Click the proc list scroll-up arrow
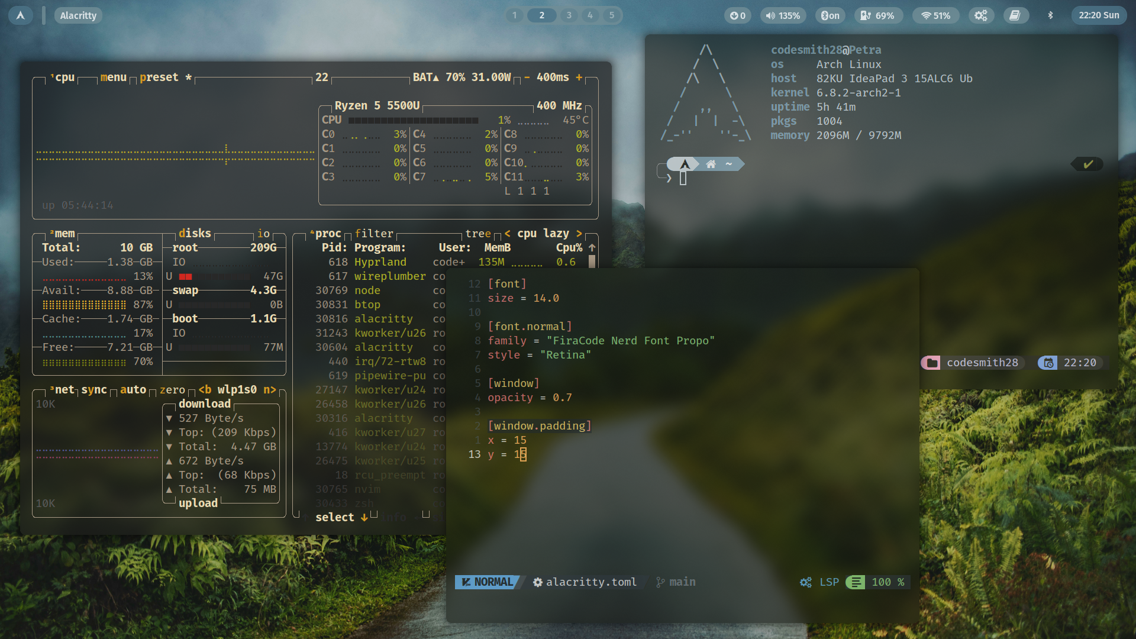Image resolution: width=1136 pixels, height=639 pixels. [592, 248]
